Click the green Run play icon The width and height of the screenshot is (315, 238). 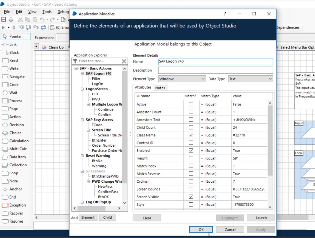[x=3, y=27]
